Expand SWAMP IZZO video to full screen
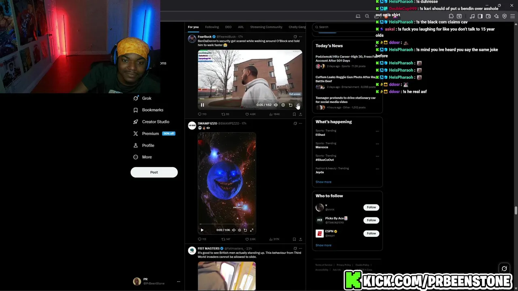 click(x=251, y=230)
